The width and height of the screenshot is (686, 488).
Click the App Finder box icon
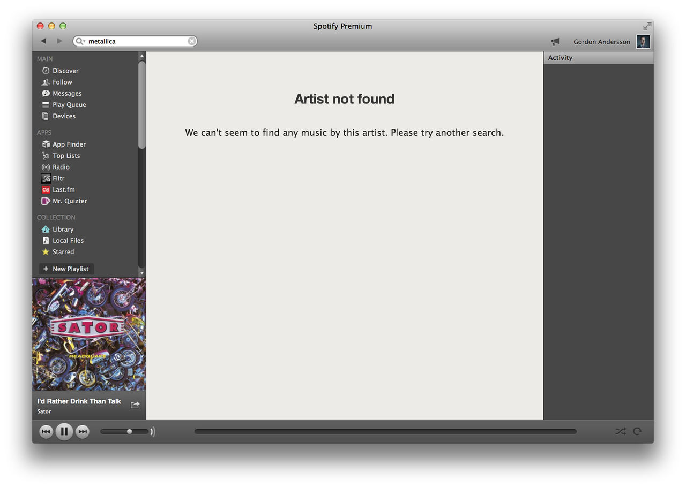[x=46, y=144]
